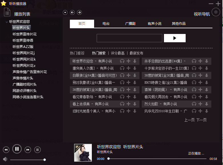Select 听世界网片花j in the playlist
This screenshot has width=223, height=165.
tap(24, 53)
